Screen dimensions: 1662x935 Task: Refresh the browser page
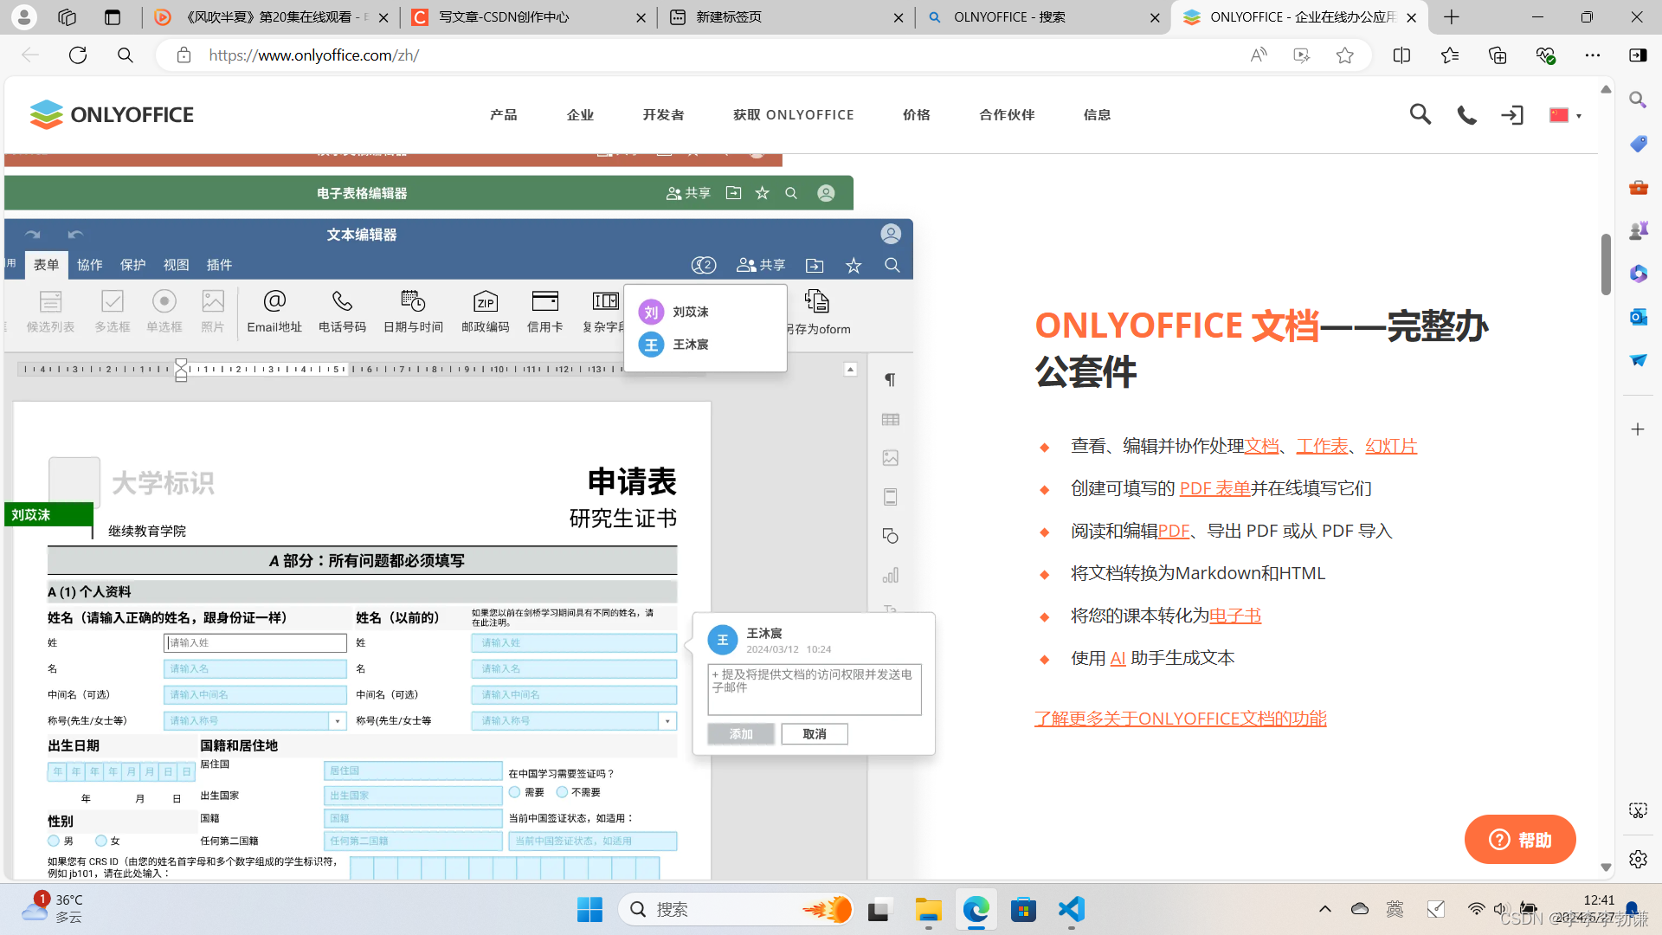coord(78,55)
